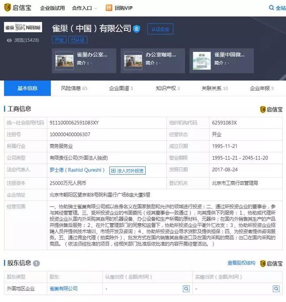The image size is (286, 302).
Task: Open the 团购VIP link
Action: point(123,8)
